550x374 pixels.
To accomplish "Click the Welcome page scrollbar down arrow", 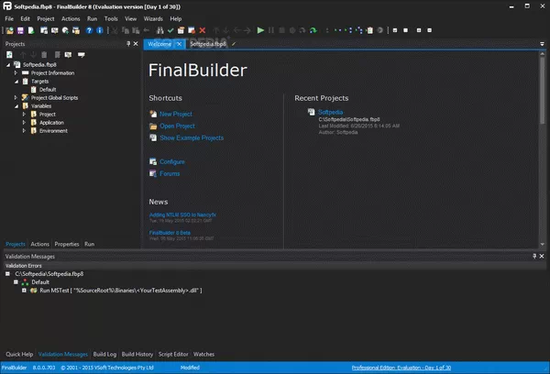I will pyautogui.click(x=543, y=245).
